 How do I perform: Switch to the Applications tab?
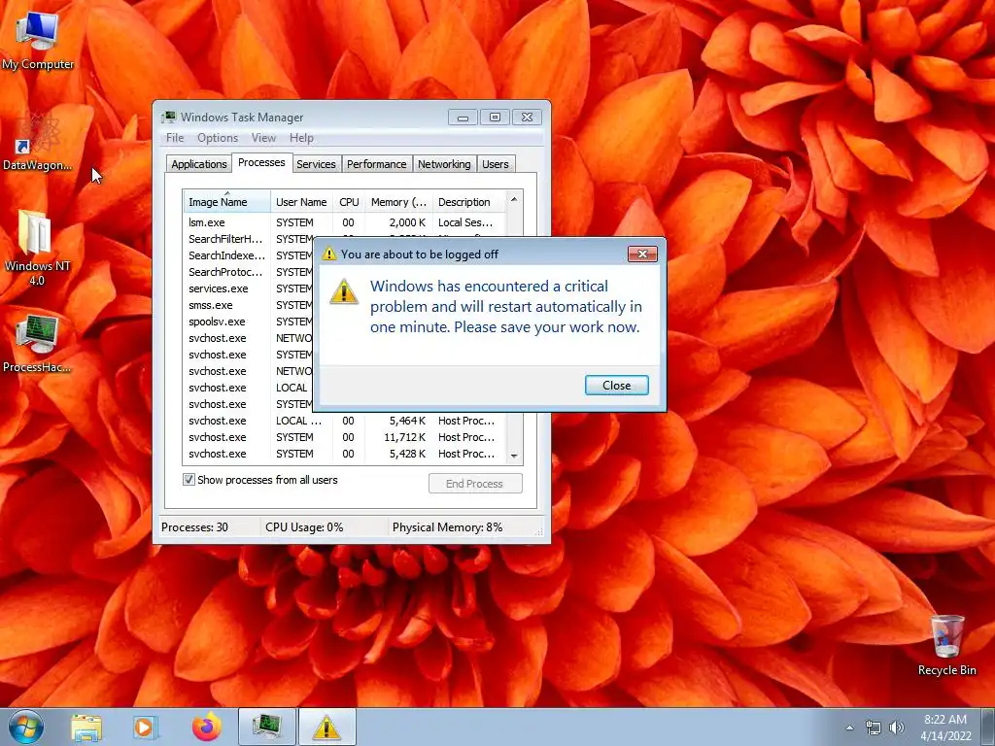(198, 163)
